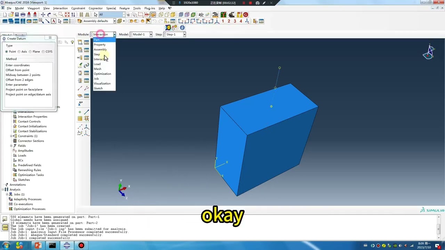The width and height of the screenshot is (445, 250).
Task: Choose Load from module list
Action: pos(97,64)
